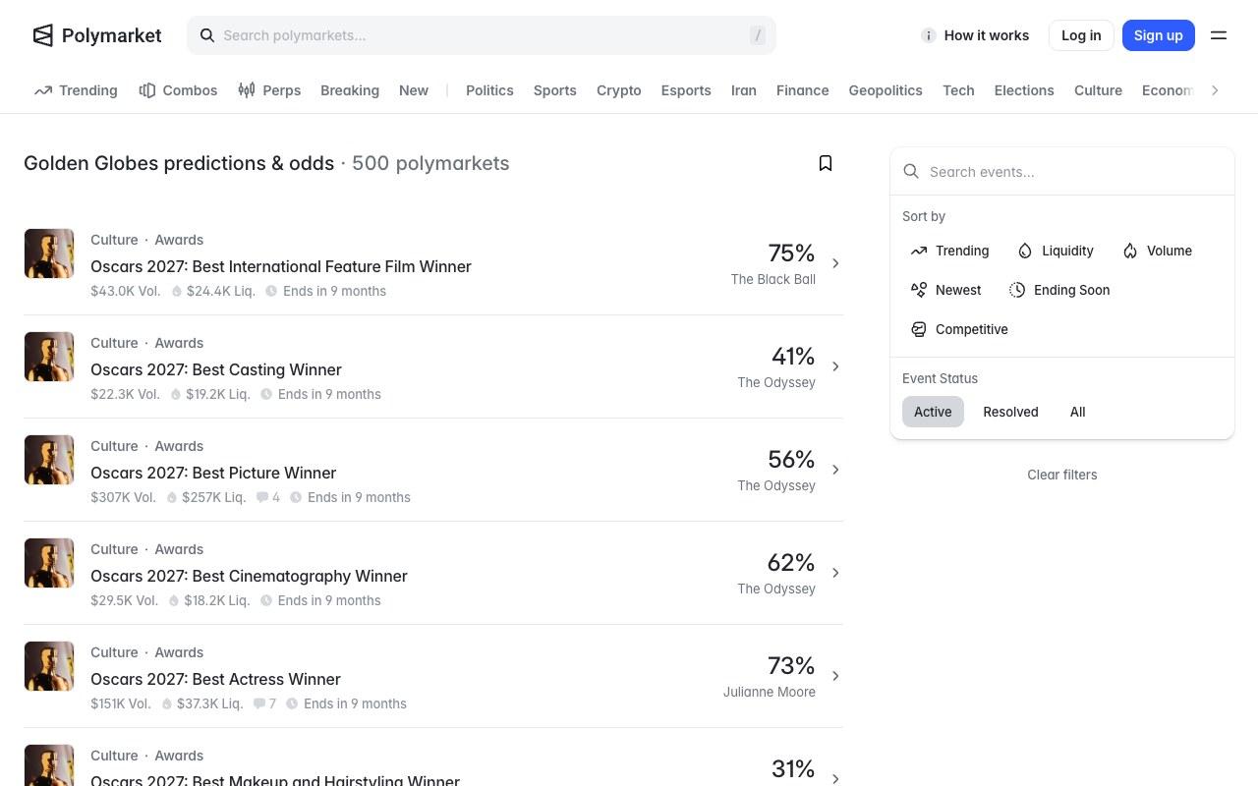Open the hamburger menu icon
This screenshot has height=786, width=1258.
1219,35
